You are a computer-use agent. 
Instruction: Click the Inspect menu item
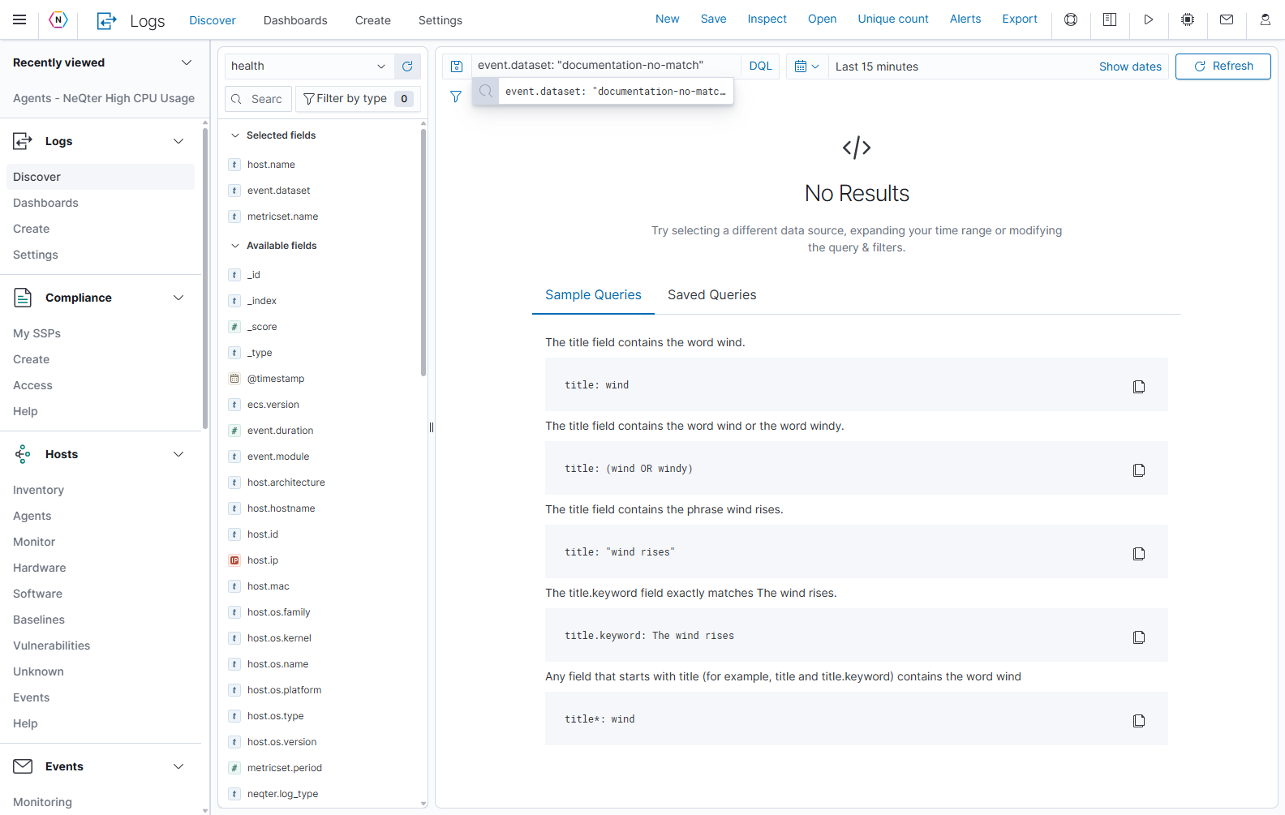[767, 19]
